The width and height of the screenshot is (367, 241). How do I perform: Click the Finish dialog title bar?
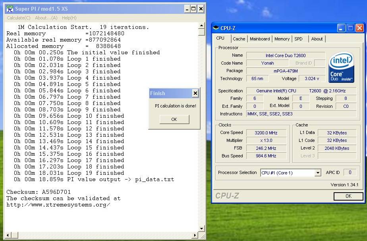pos(174,94)
